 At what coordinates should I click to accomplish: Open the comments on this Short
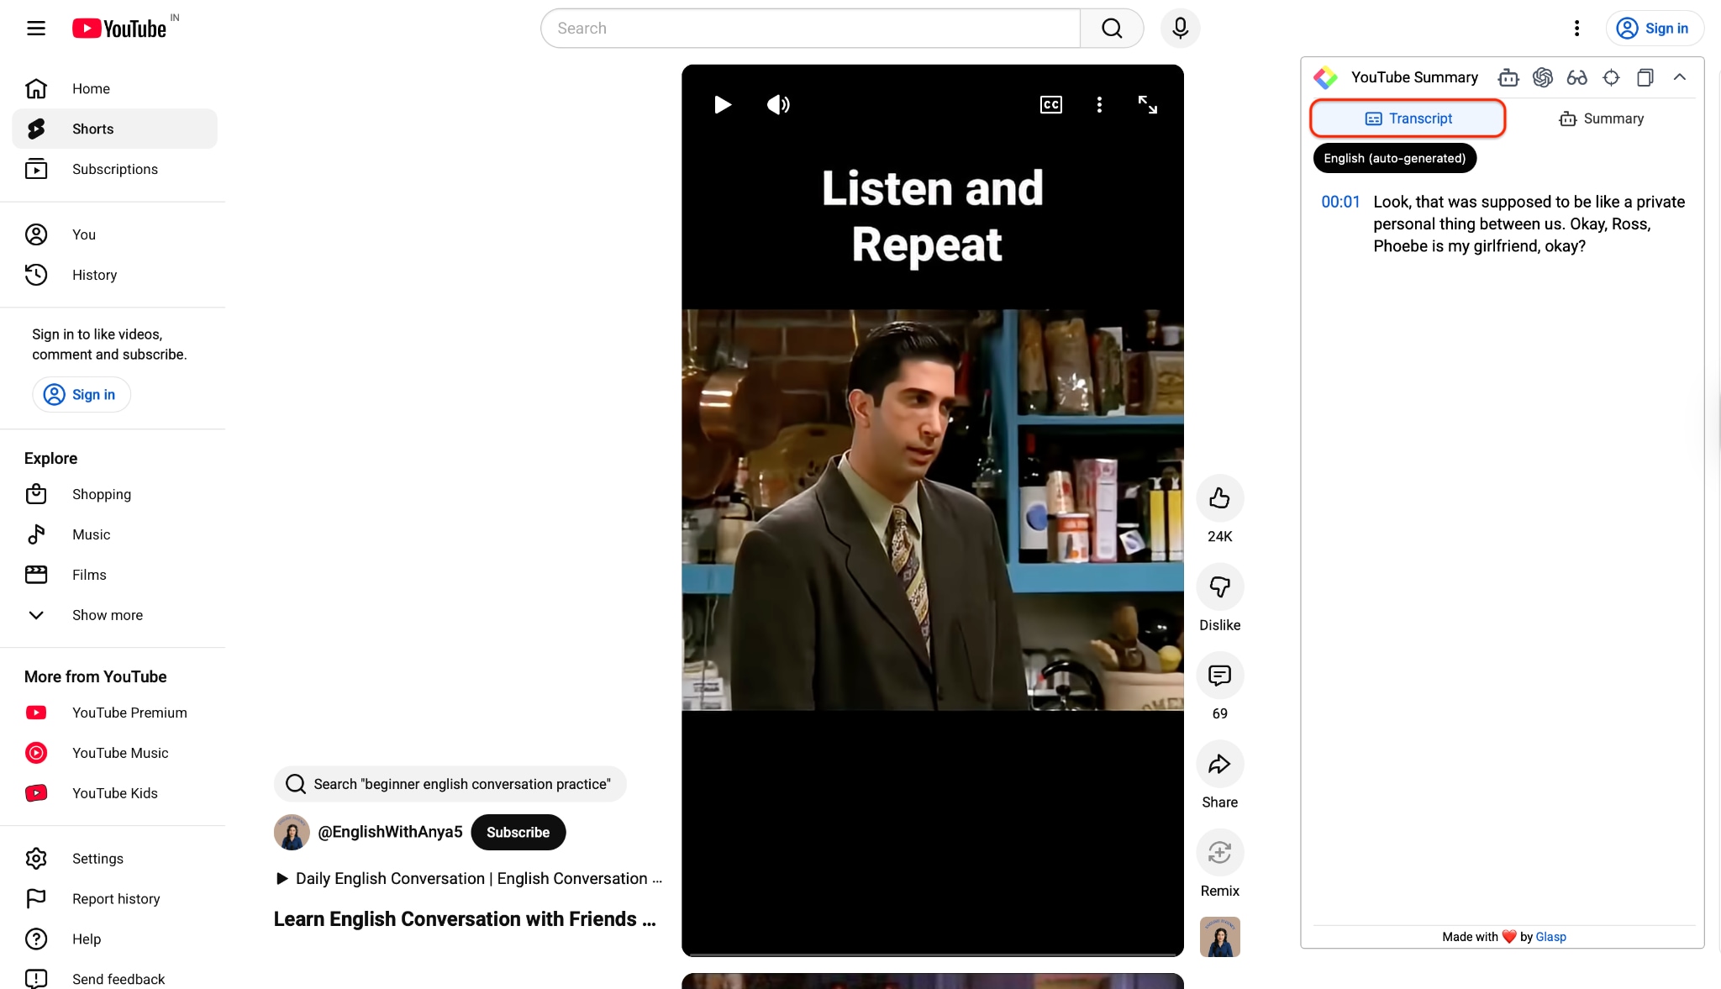pos(1219,676)
